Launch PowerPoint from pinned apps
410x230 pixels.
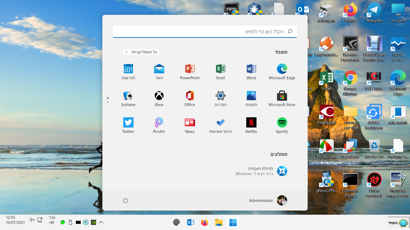coord(190,69)
